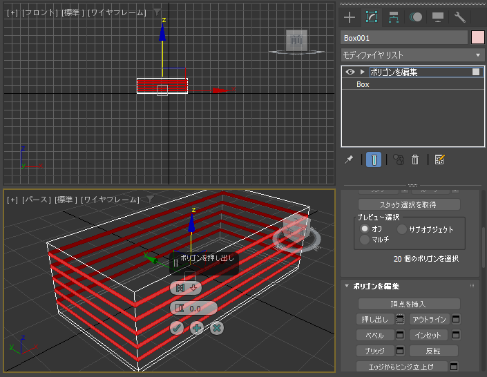487x377 pixels.
Task: Open エッジからヒンジ立上げ settings icon
Action: tap(454, 367)
